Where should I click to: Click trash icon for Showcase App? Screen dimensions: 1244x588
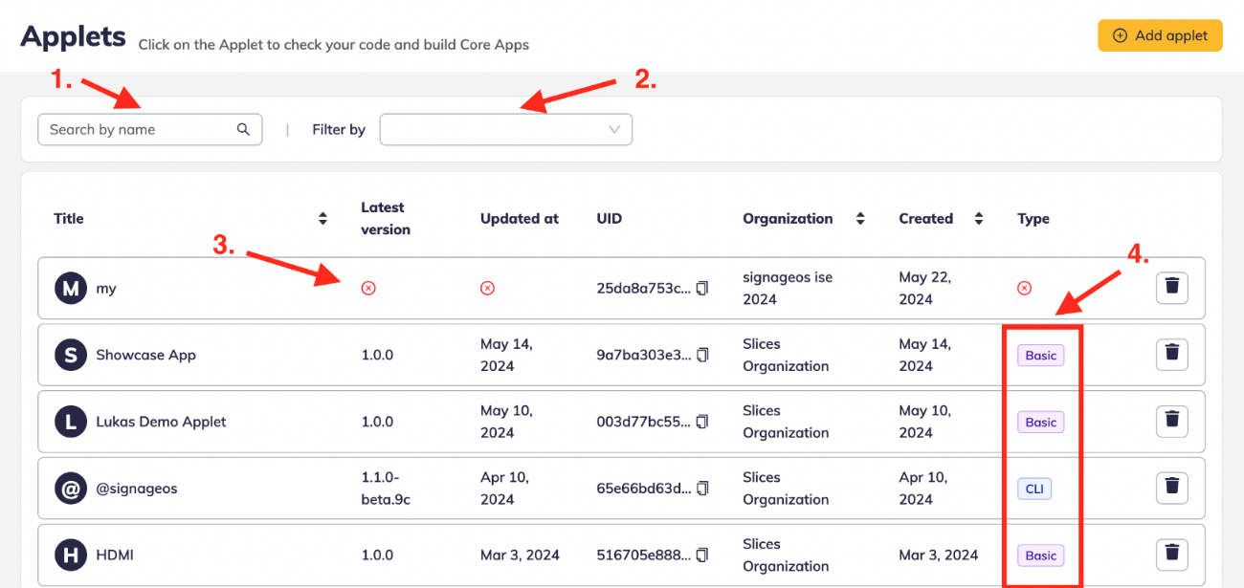coord(1171,355)
